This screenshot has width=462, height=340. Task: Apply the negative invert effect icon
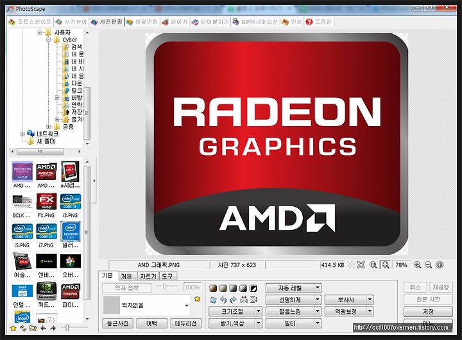[x=253, y=288]
